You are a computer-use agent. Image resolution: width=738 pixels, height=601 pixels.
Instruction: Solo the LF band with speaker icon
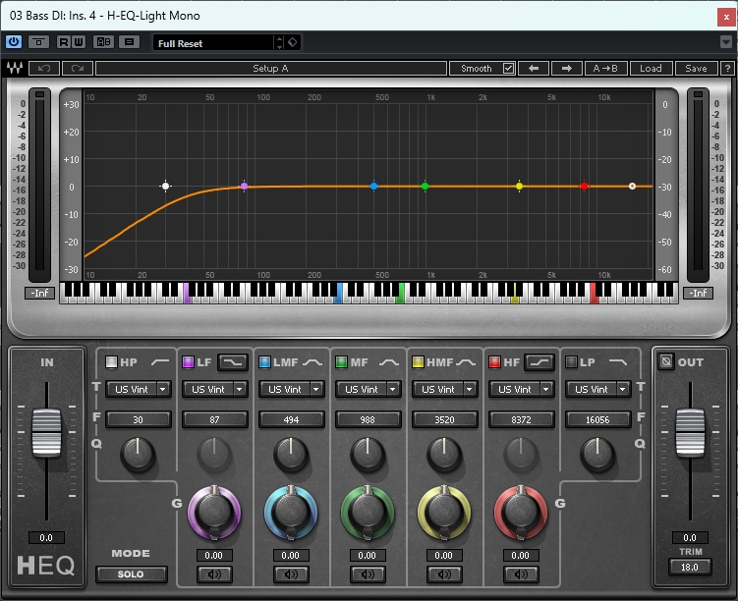coord(214,574)
